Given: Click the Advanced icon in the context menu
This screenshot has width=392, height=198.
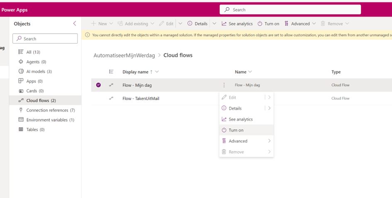Looking at the screenshot, I should 224,141.
